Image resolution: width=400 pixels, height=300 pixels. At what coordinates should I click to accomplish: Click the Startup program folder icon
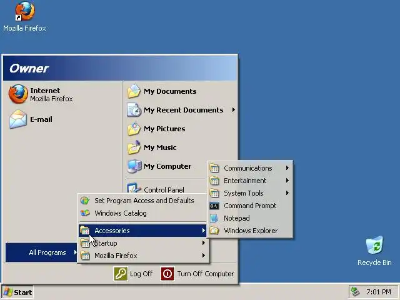point(85,243)
